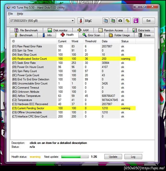Select the (09) Power On Hours Count row
Image resolution: width=166 pixels, height=171 pixels.
point(74,67)
